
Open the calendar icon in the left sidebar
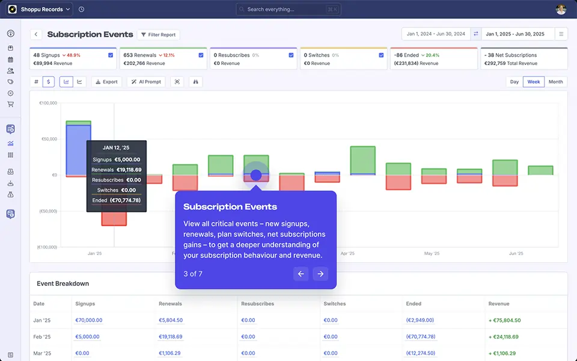click(x=10, y=60)
